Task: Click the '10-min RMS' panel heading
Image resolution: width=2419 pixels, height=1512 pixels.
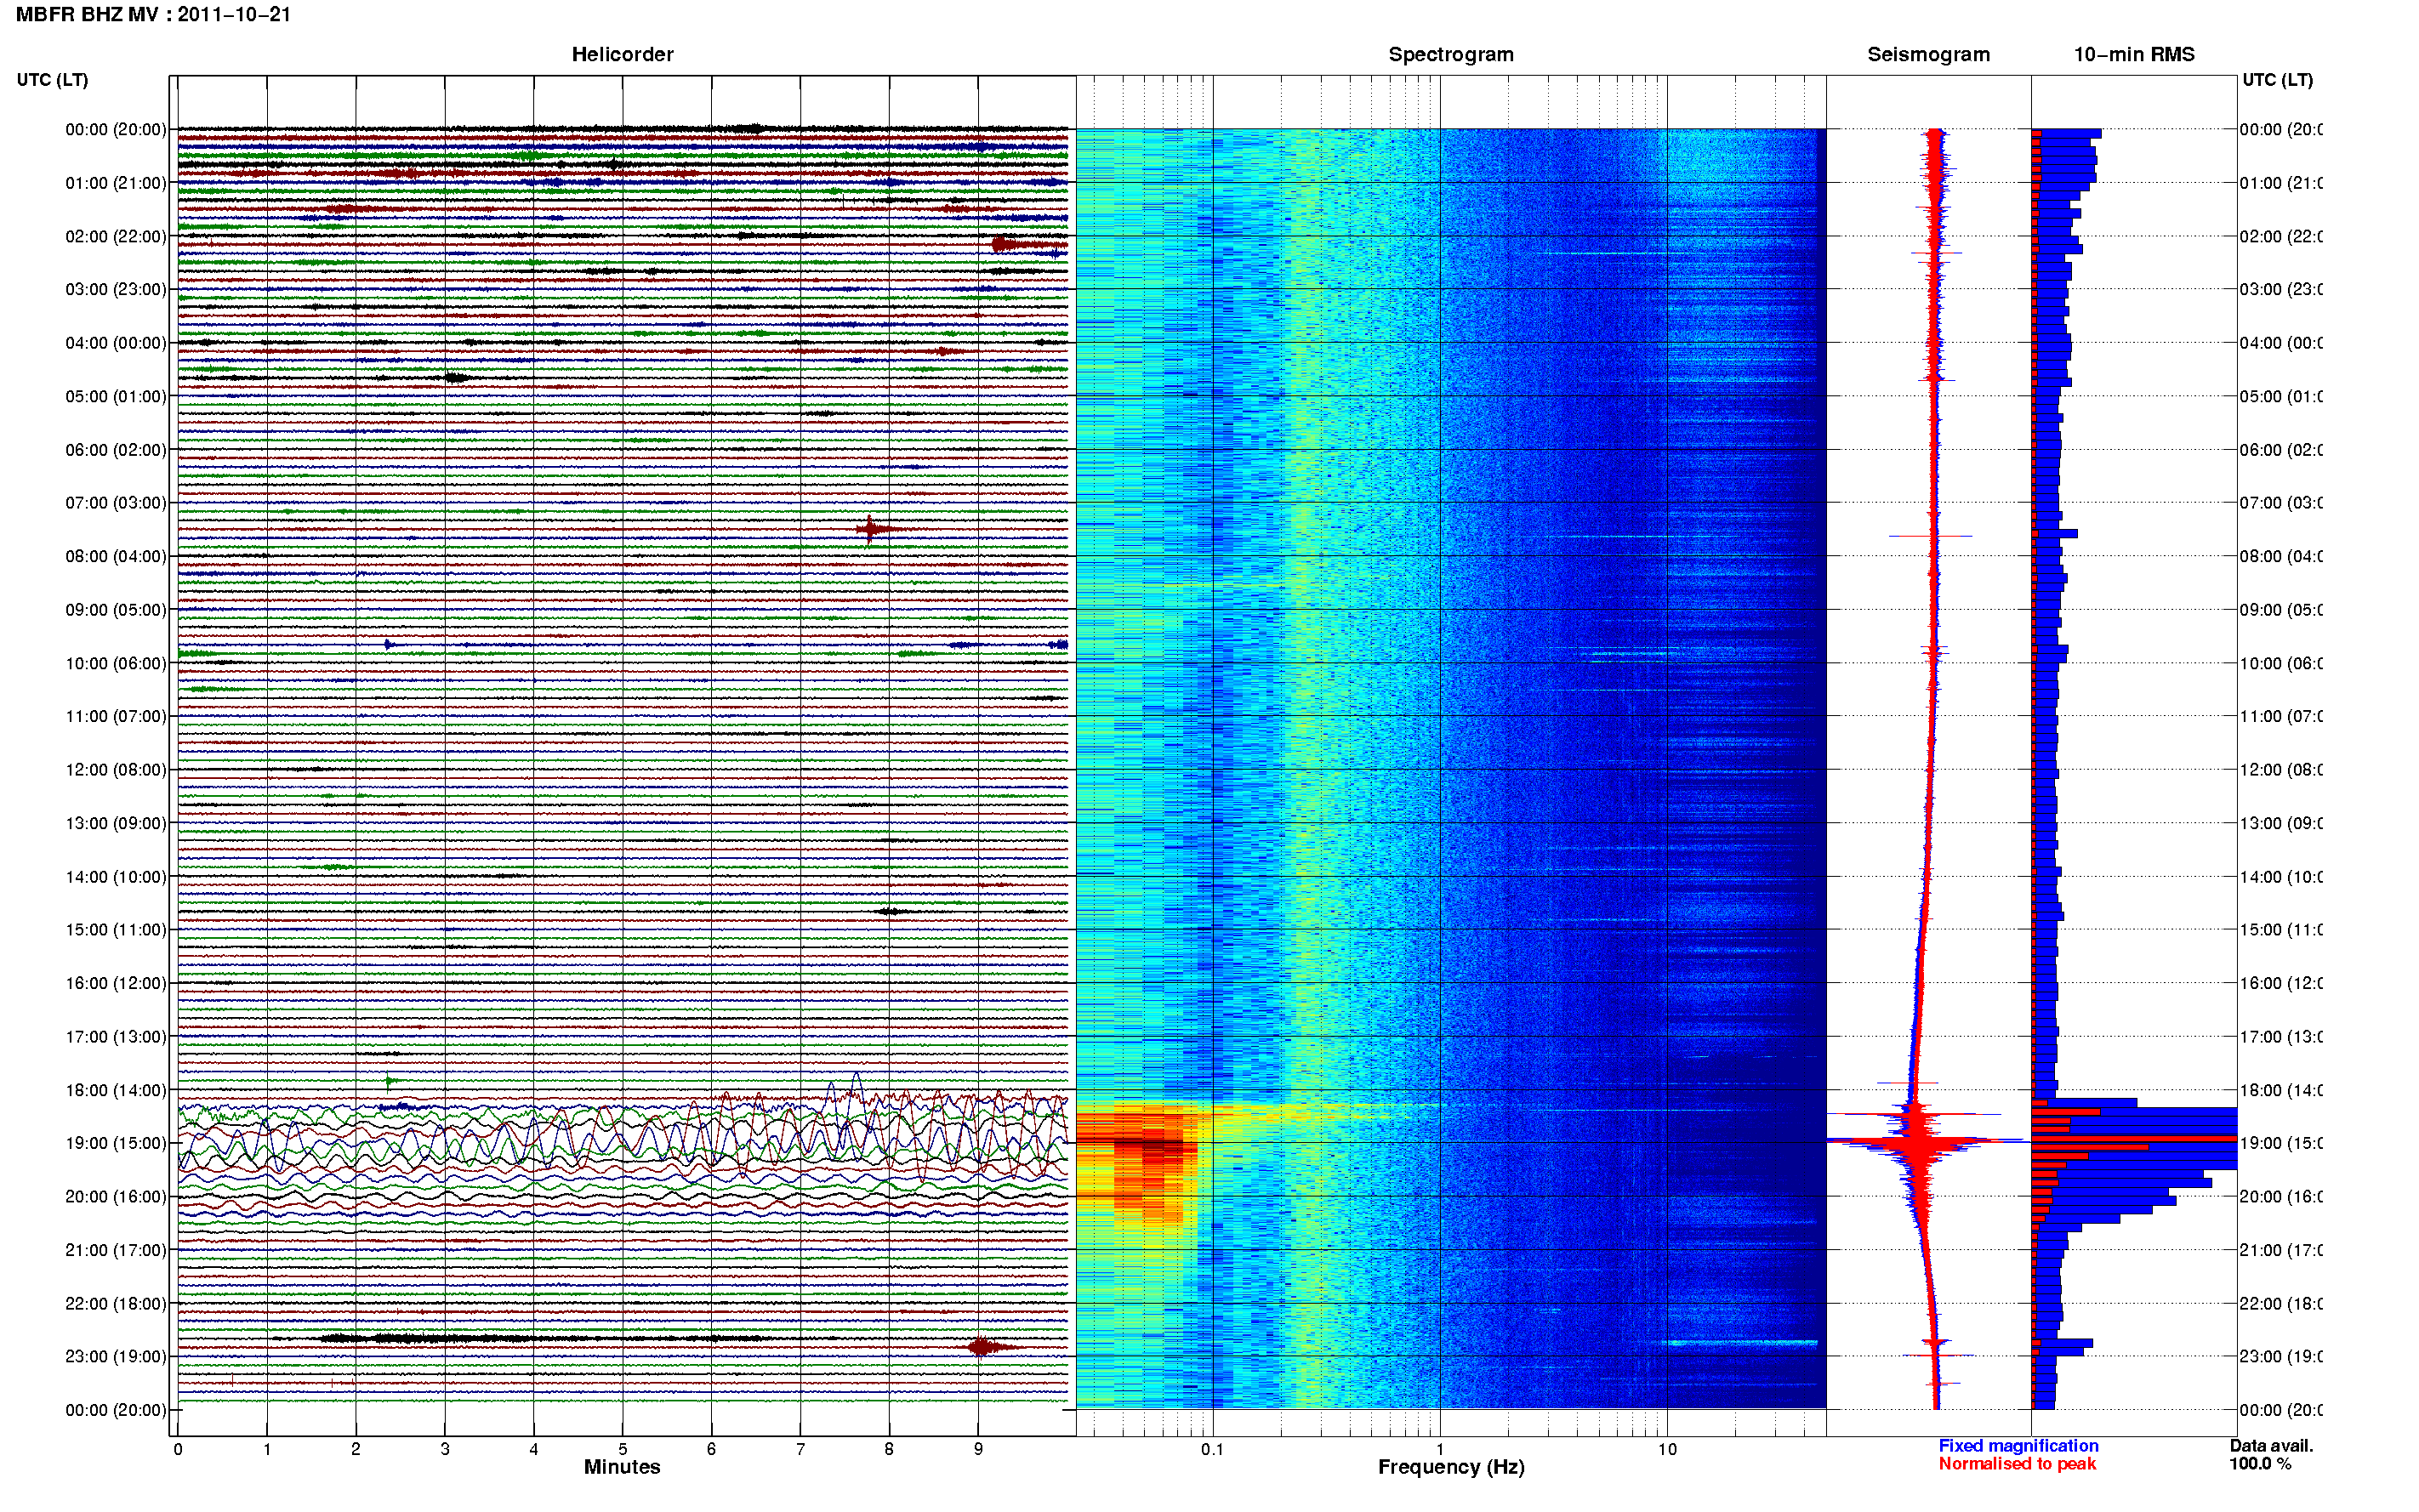Action: 2133,55
